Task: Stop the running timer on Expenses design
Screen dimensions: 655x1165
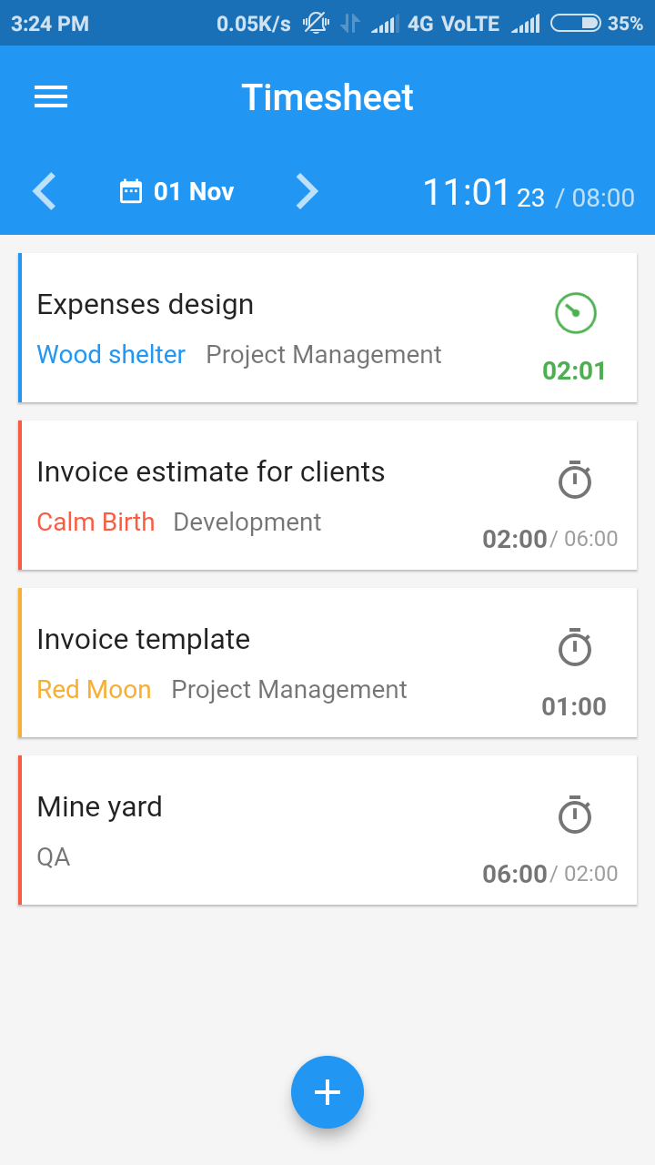Action: coord(575,313)
